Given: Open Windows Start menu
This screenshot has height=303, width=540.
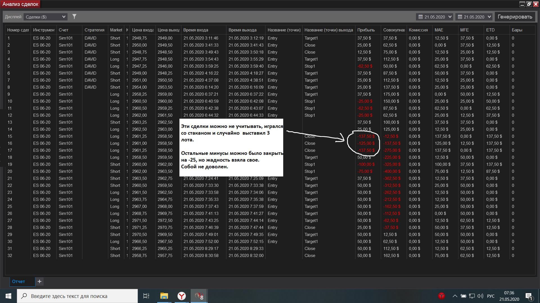Looking at the screenshot, I should pos(8,296).
